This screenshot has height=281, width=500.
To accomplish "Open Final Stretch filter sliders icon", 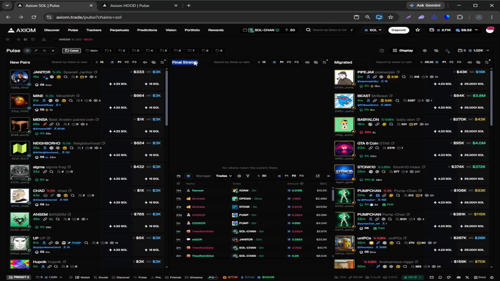I will (x=325, y=62).
